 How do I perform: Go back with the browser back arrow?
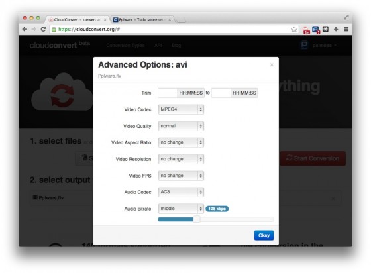[x=25, y=29]
